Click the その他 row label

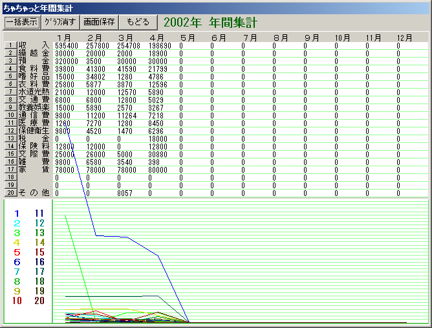34,193
